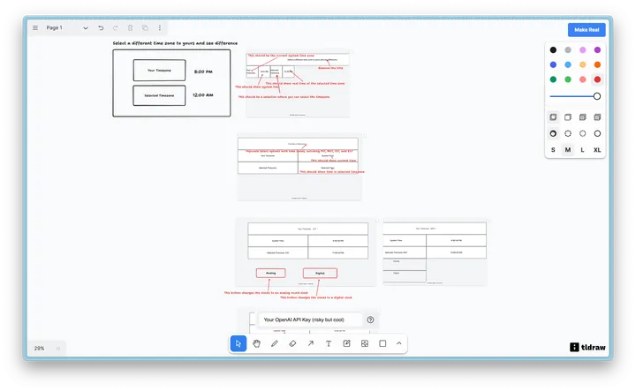The width and height of the screenshot is (636, 391).
Task: Open the Asset image tool
Action: coord(365,343)
